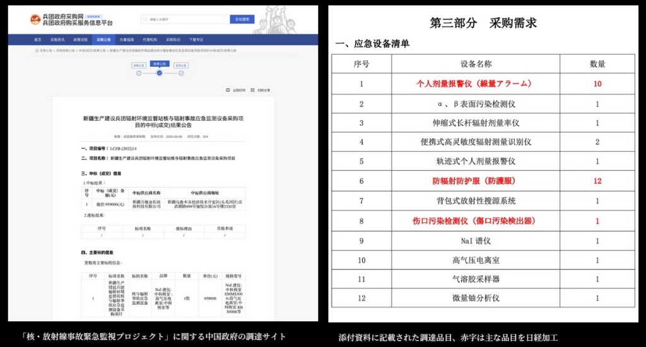Click the 兵团政府采购网 emblem logo
The width and height of the screenshot is (646, 347).
point(35,20)
